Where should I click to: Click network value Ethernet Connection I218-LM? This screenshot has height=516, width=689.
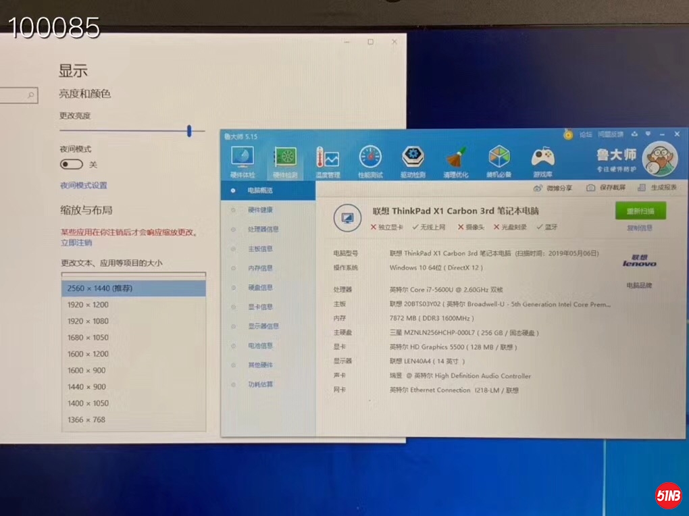(x=455, y=390)
